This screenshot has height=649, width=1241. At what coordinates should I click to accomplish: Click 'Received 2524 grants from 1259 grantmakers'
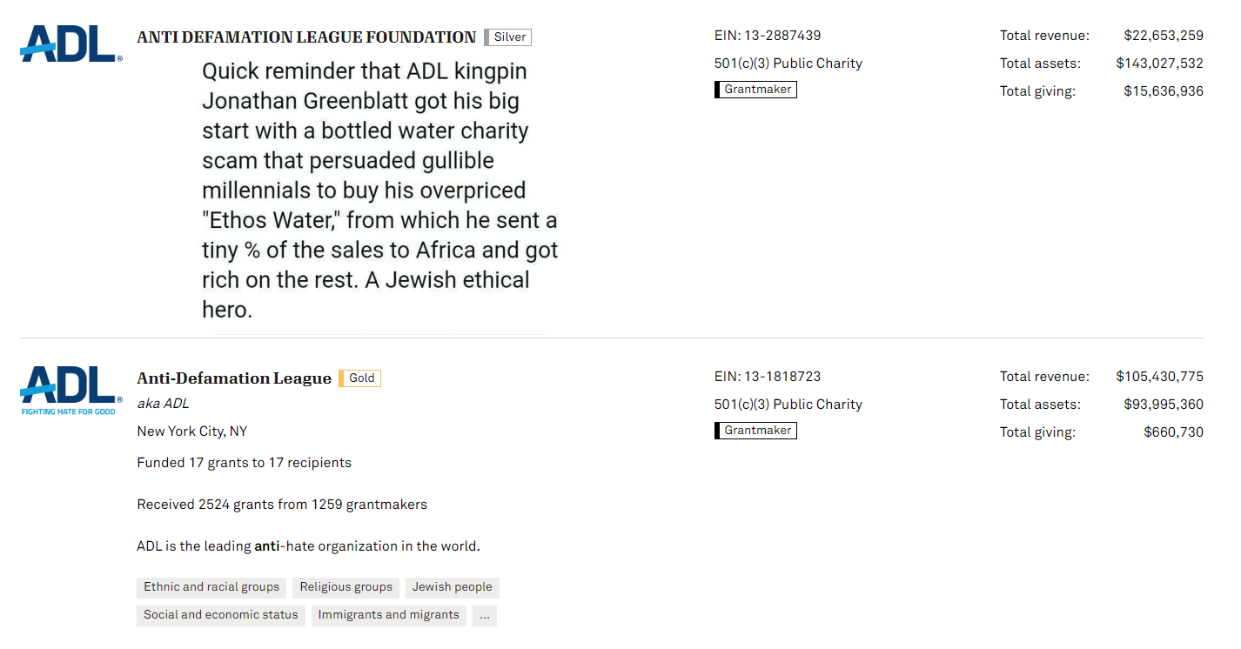coord(282,505)
